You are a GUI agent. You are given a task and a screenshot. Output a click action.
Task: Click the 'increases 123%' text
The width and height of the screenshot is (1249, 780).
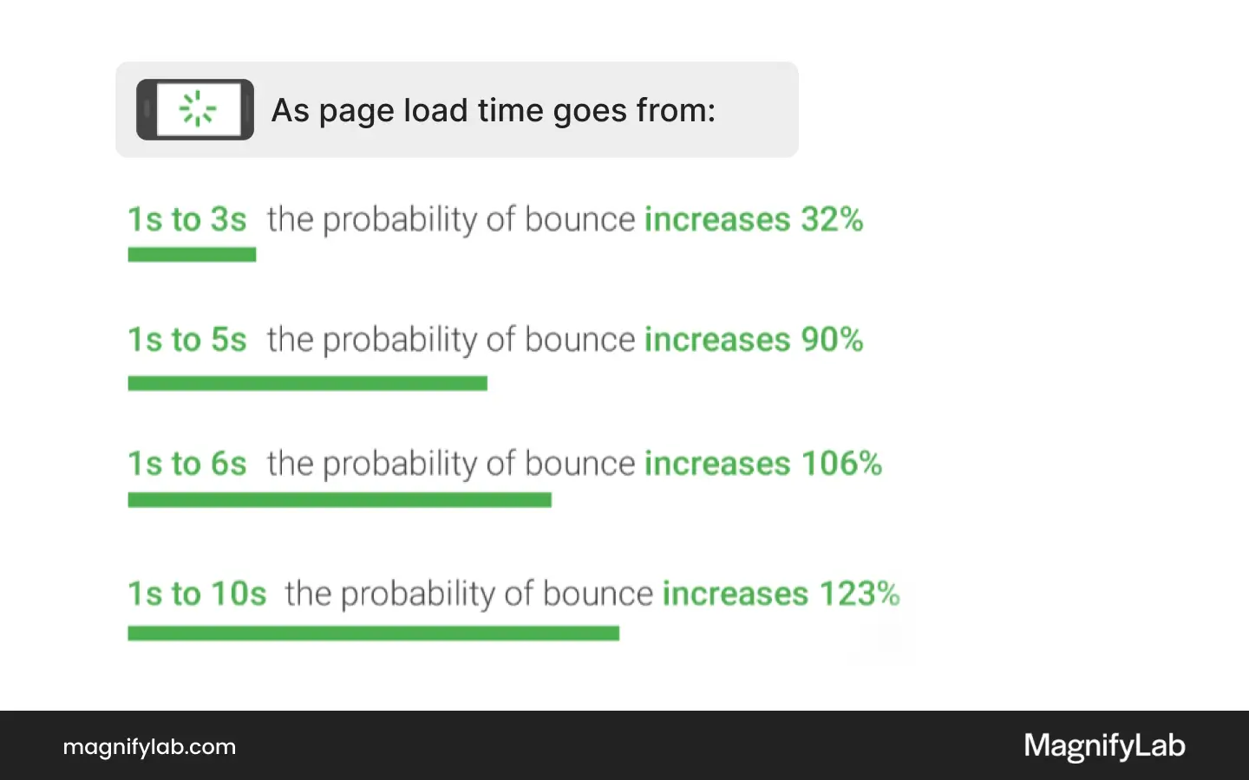[x=781, y=594]
